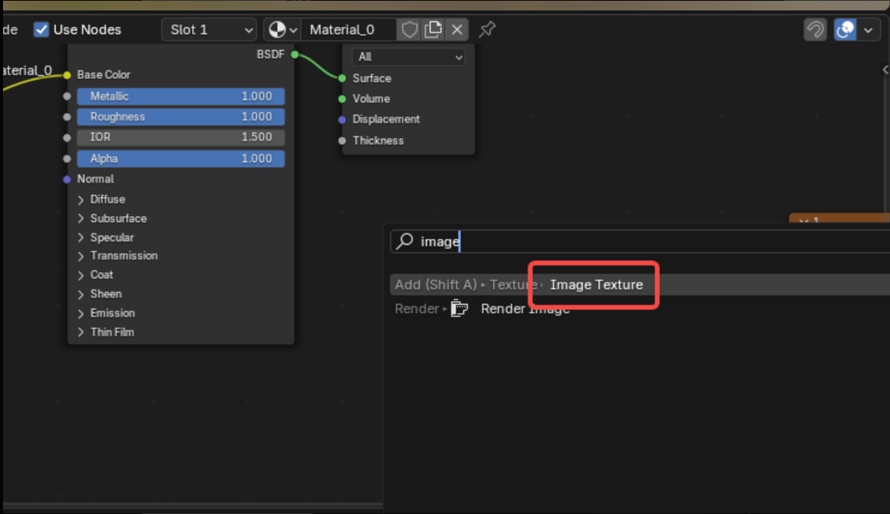This screenshot has width=890, height=514.
Task: Click the new material duplicate icon
Action: [x=433, y=30]
